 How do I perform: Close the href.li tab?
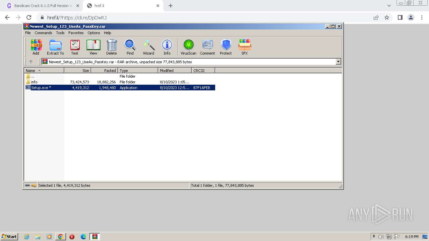tap(158, 6)
